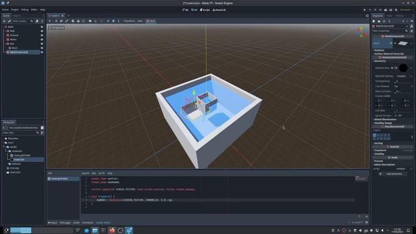Viewport: 416px width, 234px height.
Task: Toggle the Ignore Occlusion Culling checkbox
Action: [396, 116]
